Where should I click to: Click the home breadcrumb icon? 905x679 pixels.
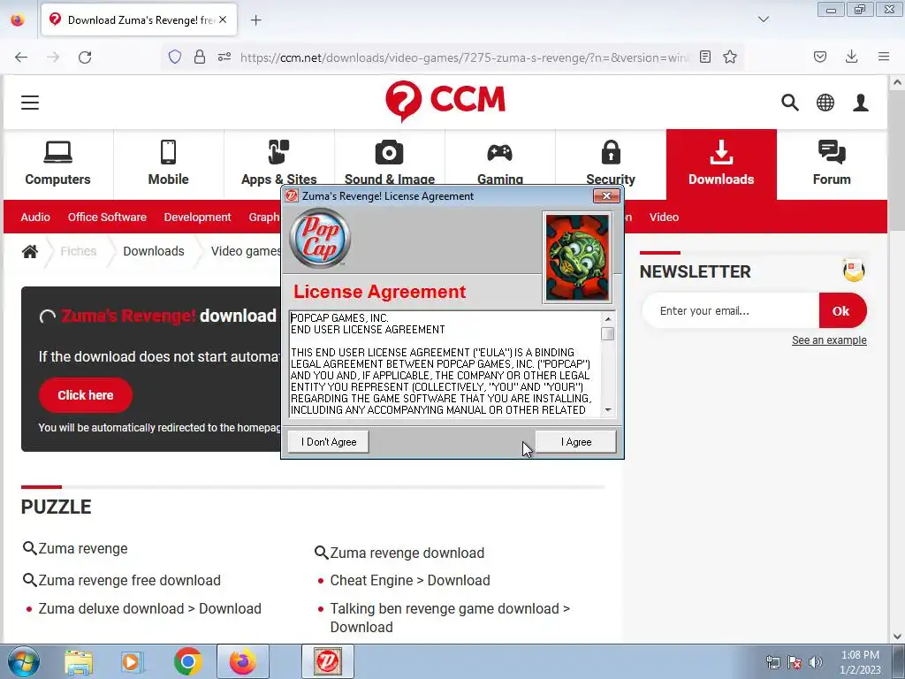point(30,251)
